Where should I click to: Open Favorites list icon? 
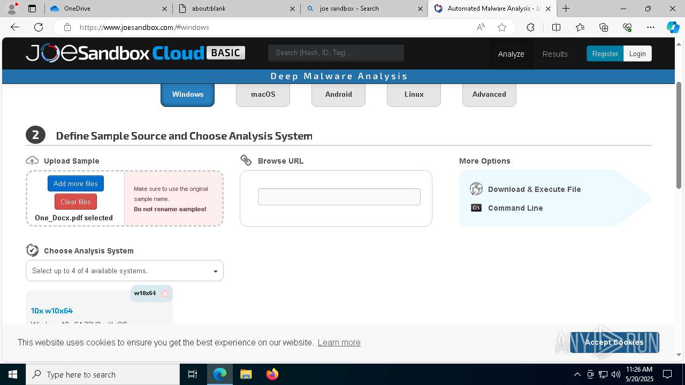pyautogui.click(x=580, y=27)
